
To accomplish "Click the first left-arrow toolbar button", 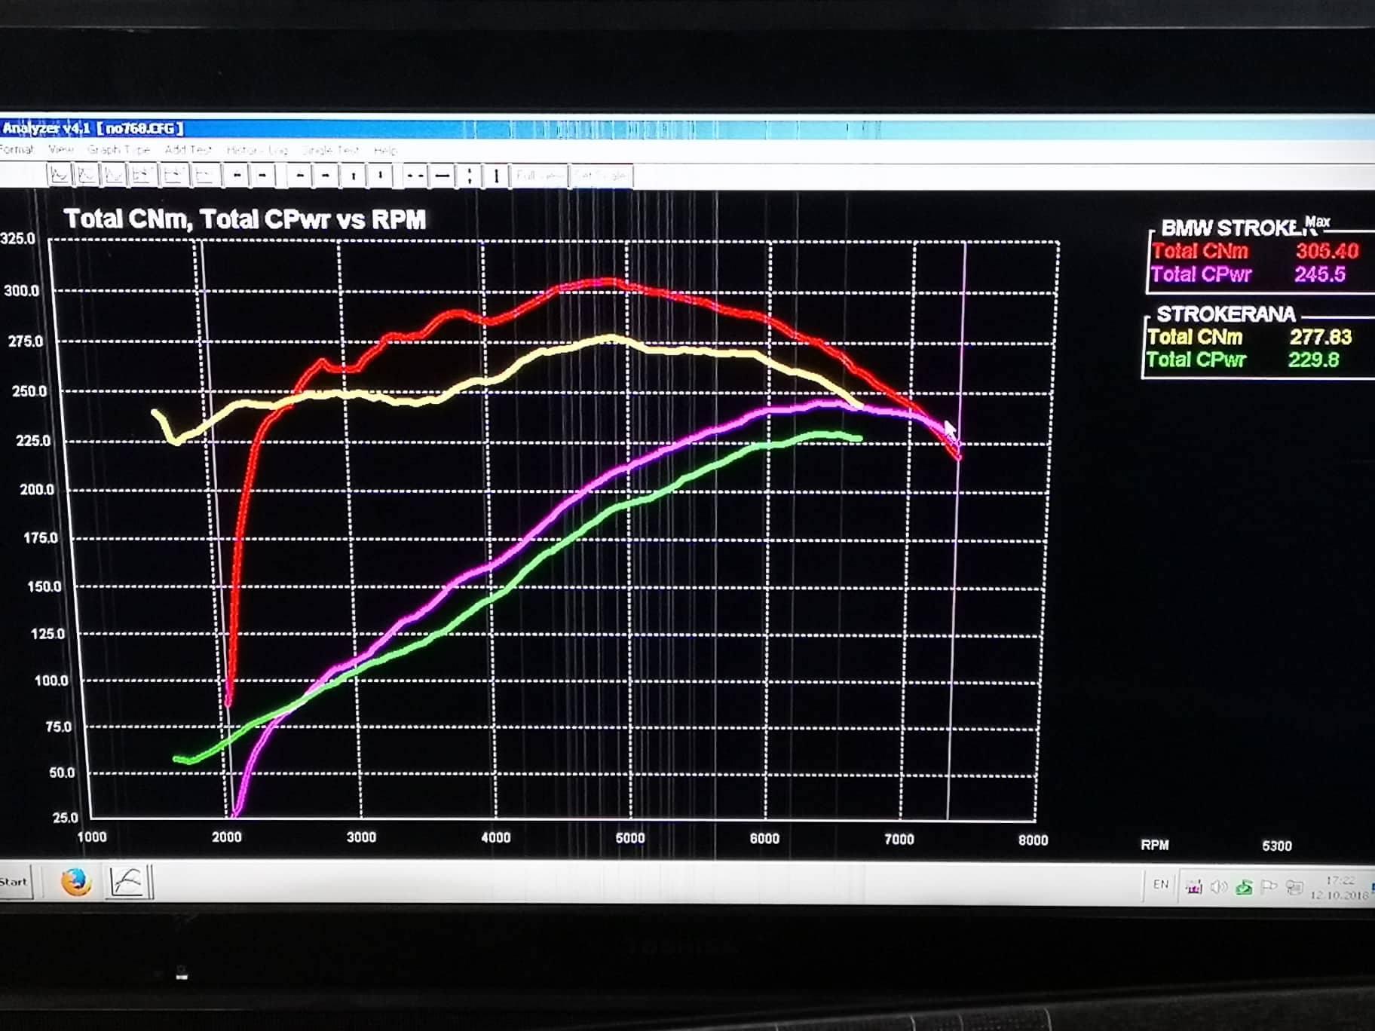I will [237, 176].
